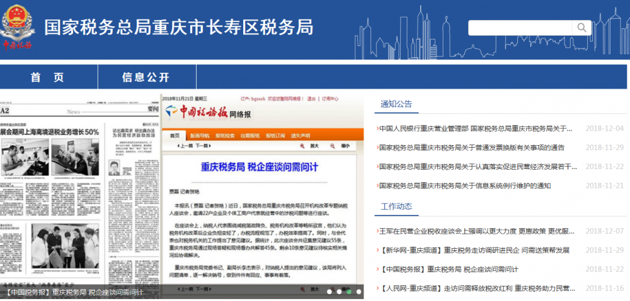Open 【中国税务报】 article in 工作动态 list
The height and width of the screenshot is (301, 630).
pyautogui.click(x=449, y=269)
